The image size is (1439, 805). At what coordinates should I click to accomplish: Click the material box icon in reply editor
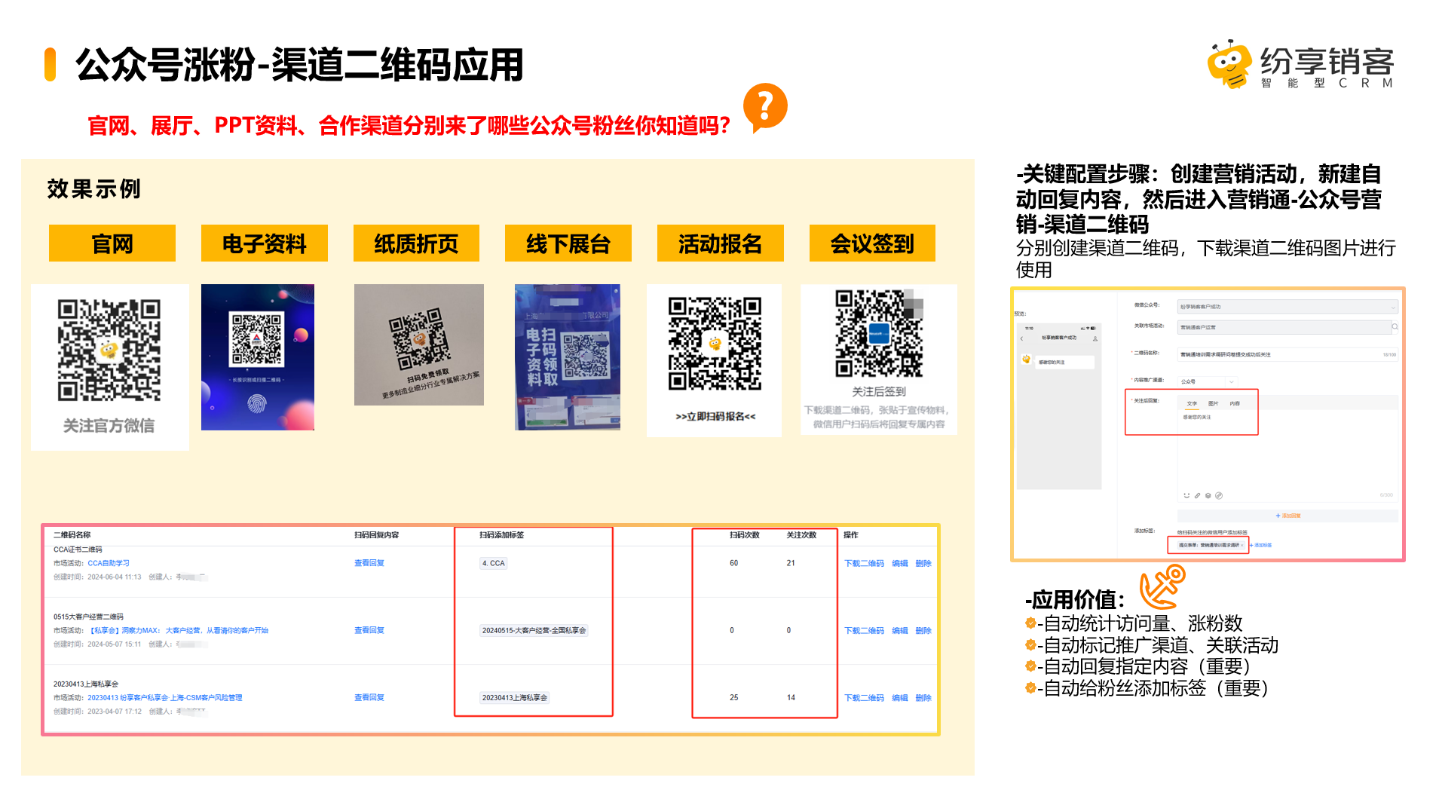click(1208, 495)
